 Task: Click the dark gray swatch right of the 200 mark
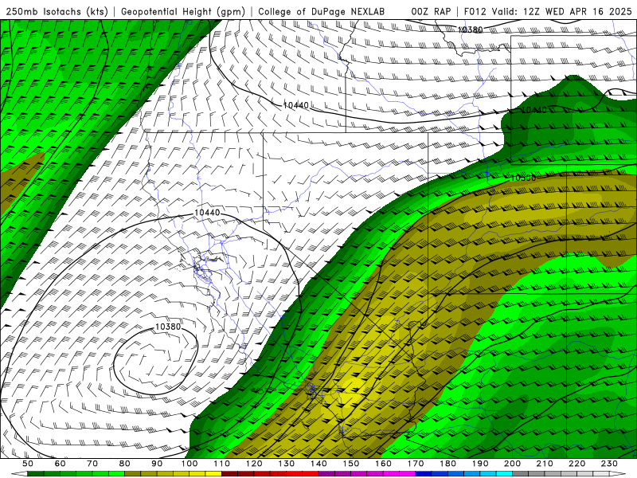tap(521, 474)
